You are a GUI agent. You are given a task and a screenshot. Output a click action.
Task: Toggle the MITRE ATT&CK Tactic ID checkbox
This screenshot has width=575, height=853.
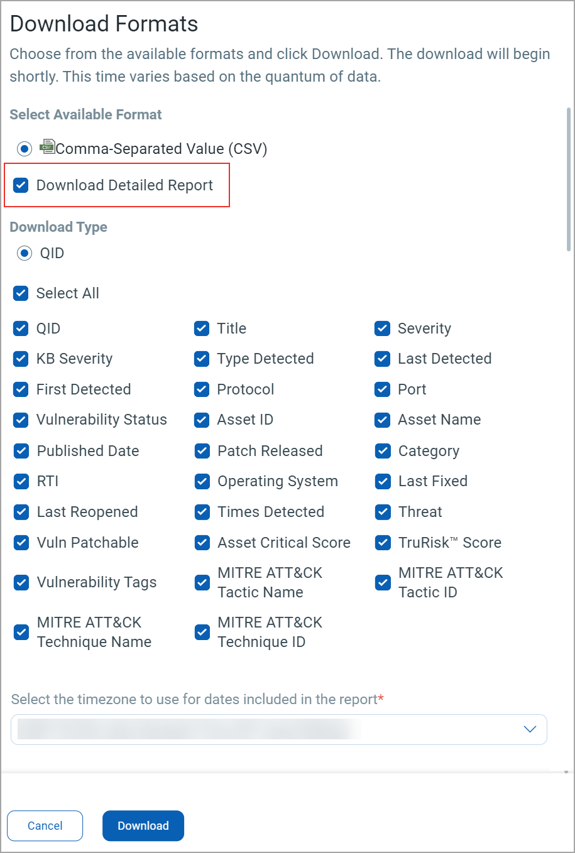pyautogui.click(x=383, y=582)
